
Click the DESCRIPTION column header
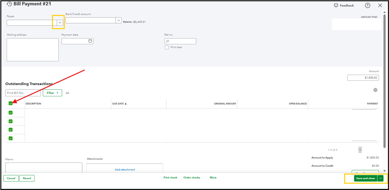33,104
